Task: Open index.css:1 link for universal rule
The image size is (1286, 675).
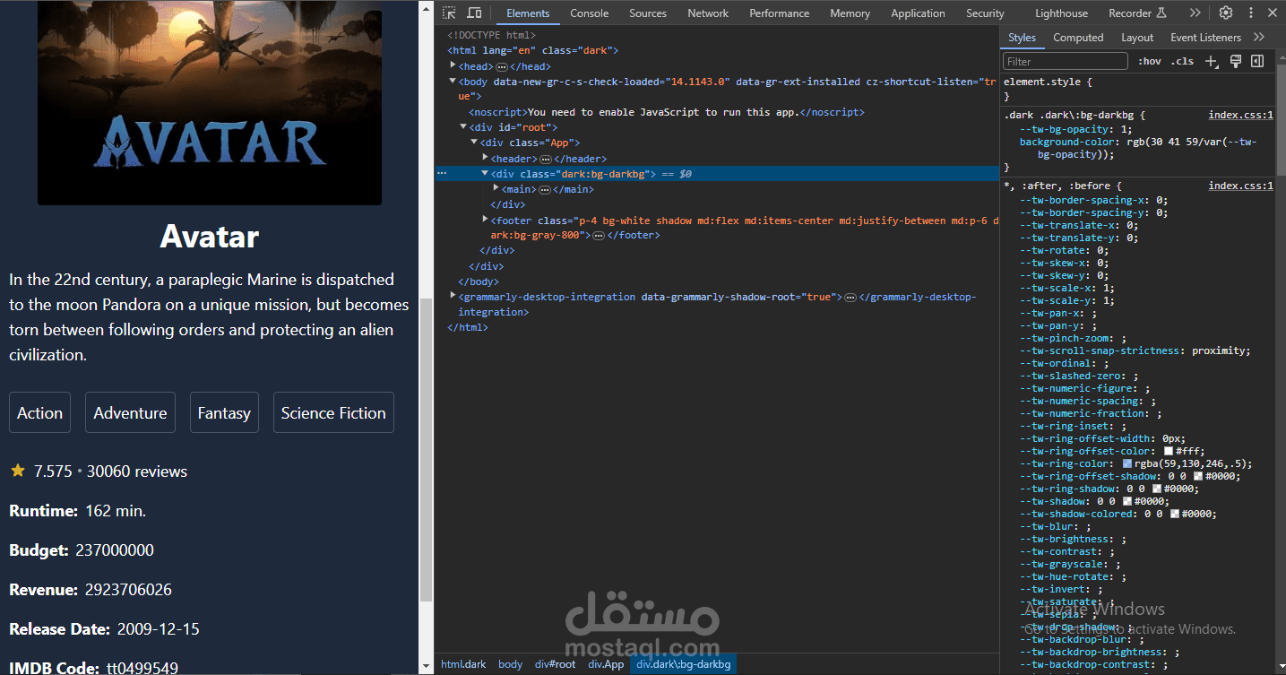Action: click(1240, 186)
